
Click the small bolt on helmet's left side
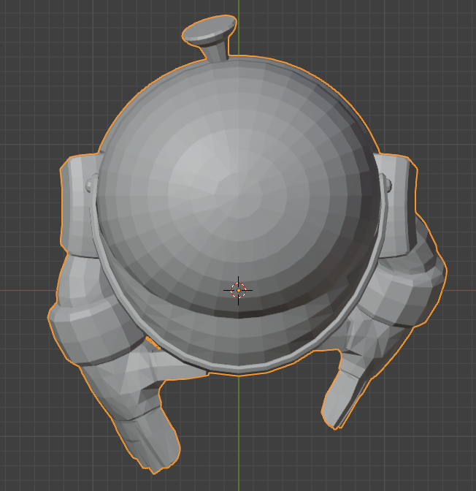click(x=91, y=185)
